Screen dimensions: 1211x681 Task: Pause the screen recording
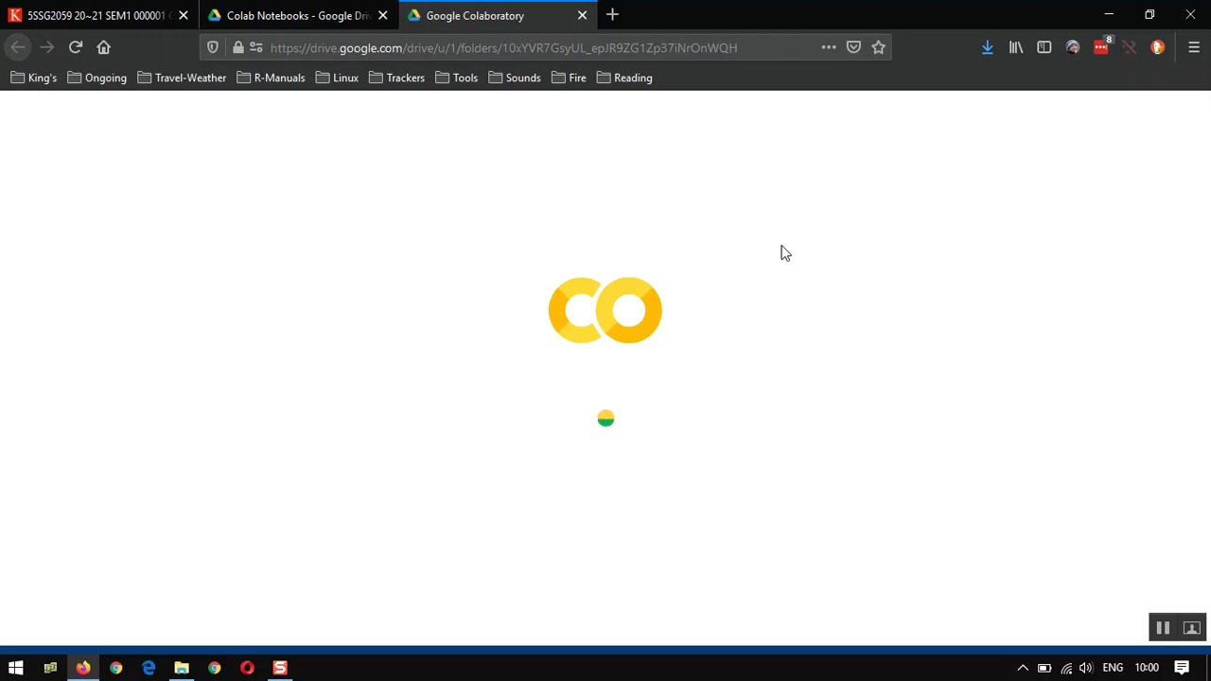click(1163, 628)
